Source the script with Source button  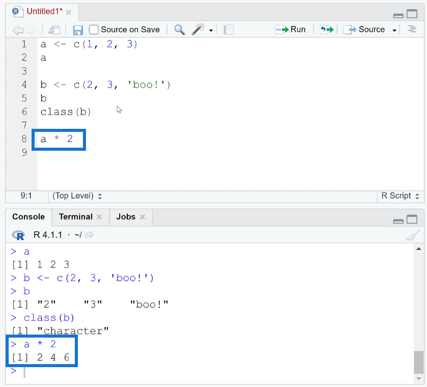click(364, 30)
